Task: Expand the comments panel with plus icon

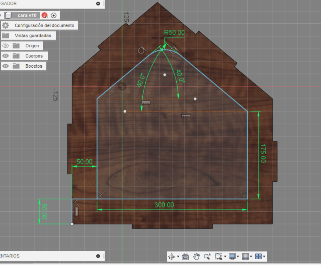Action: point(98,256)
